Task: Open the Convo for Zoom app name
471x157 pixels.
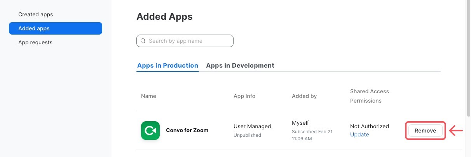Action: (x=187, y=130)
